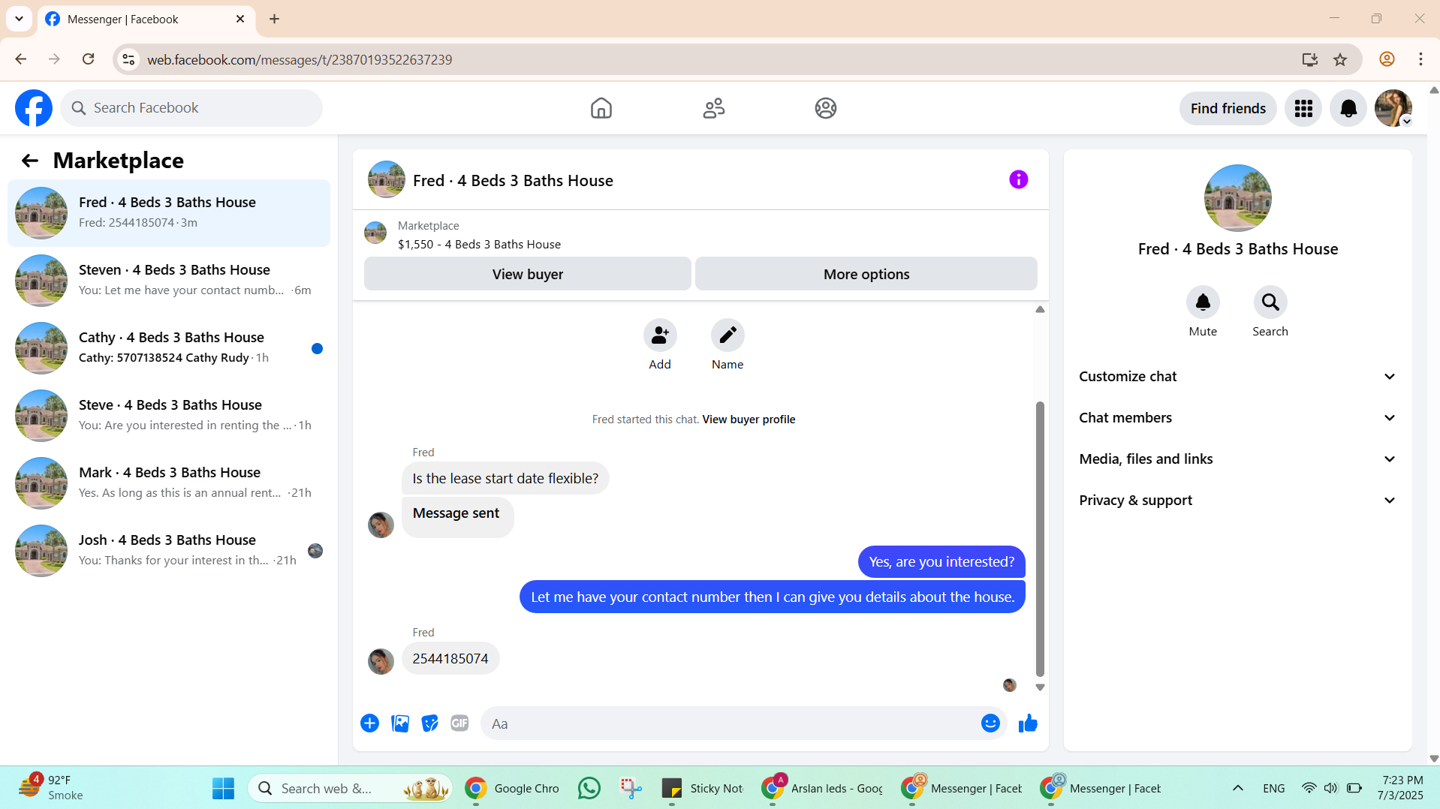Search within the conversation
This screenshot has width=1440, height=809.
click(1270, 302)
